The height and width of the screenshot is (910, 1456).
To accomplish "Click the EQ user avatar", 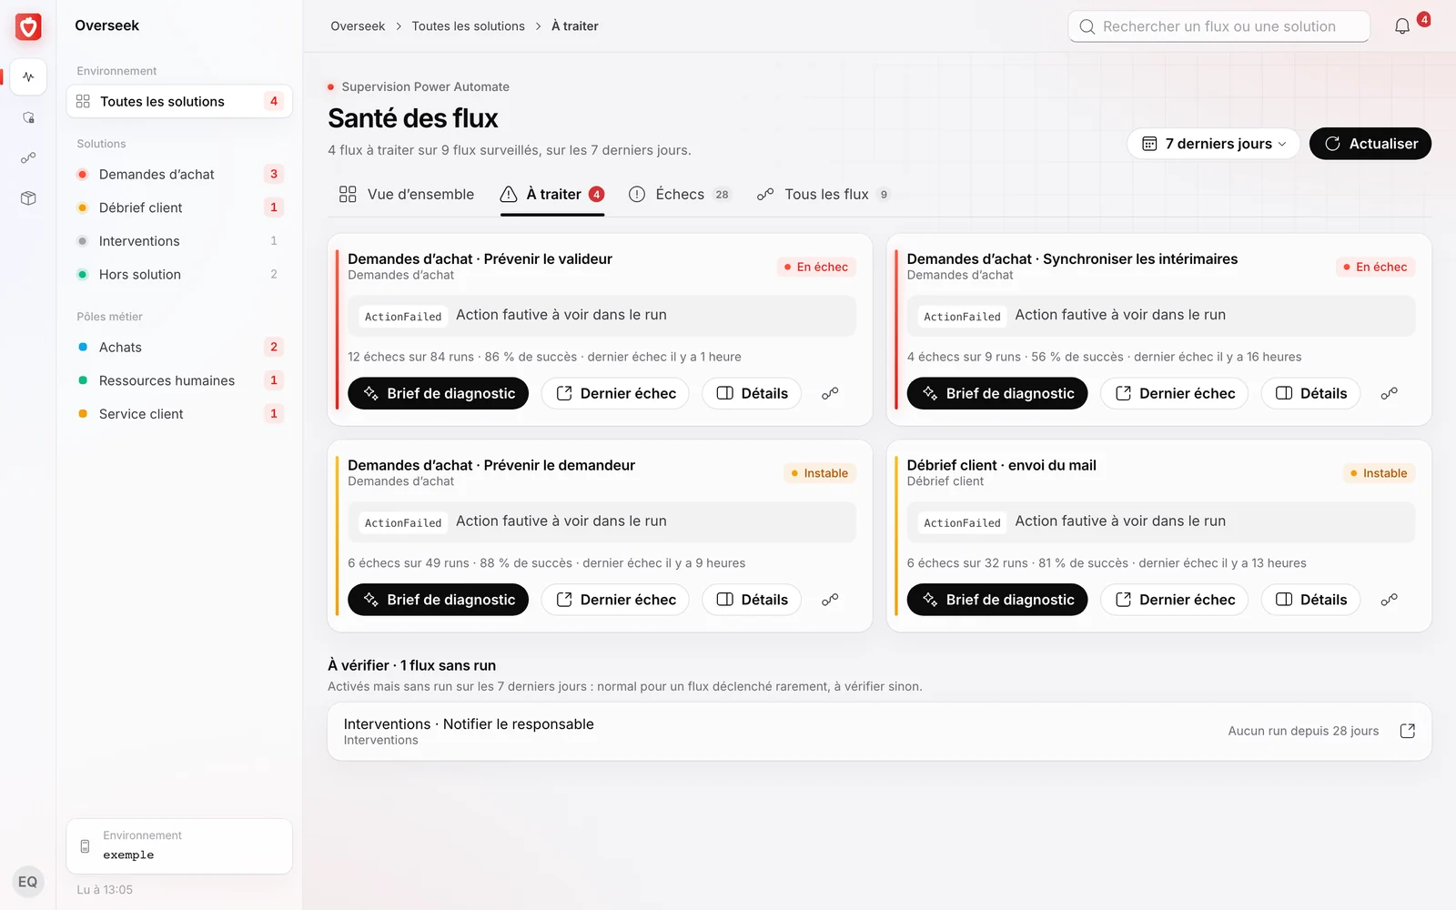I will click(28, 882).
